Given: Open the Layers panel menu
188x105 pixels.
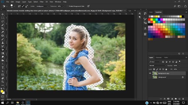Looking at the screenshot, I should click(186, 57).
